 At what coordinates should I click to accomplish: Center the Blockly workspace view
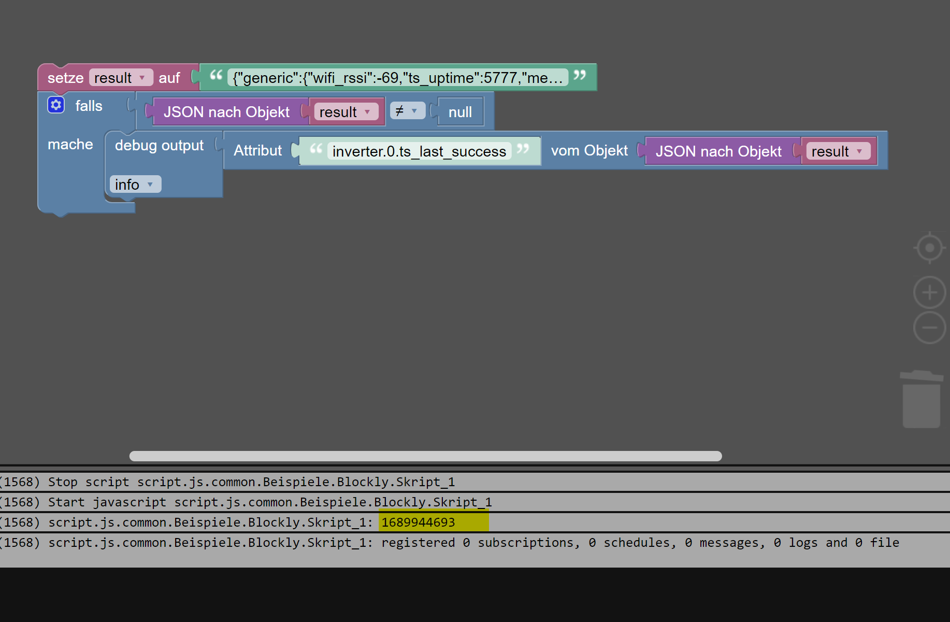(x=929, y=248)
